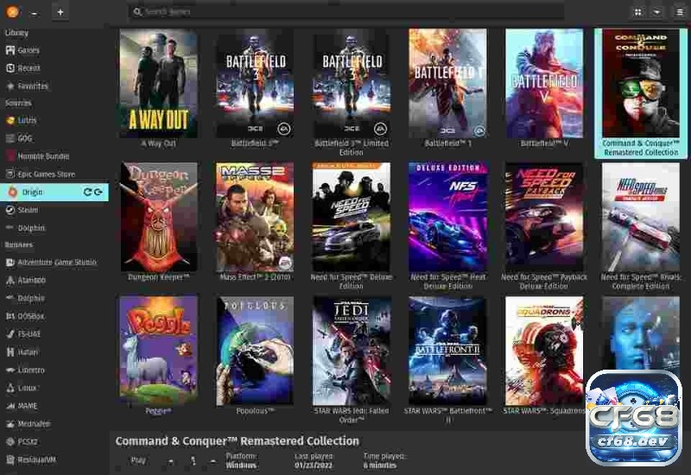The image size is (691, 475).
Task: Open the hamburger menu at top right
Action: coord(680,12)
